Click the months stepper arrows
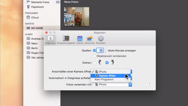Image resolution: width=188 pixels, height=106 pixels. point(105,51)
